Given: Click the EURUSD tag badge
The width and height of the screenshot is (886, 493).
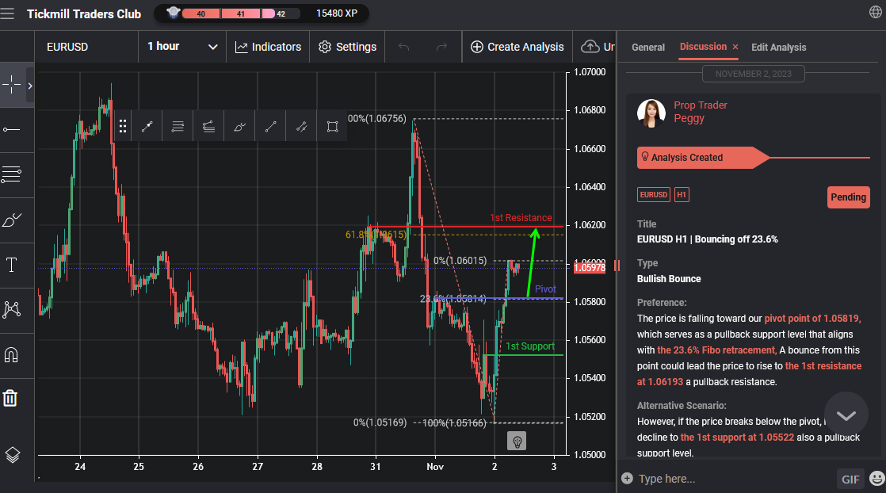Looking at the screenshot, I should (653, 194).
